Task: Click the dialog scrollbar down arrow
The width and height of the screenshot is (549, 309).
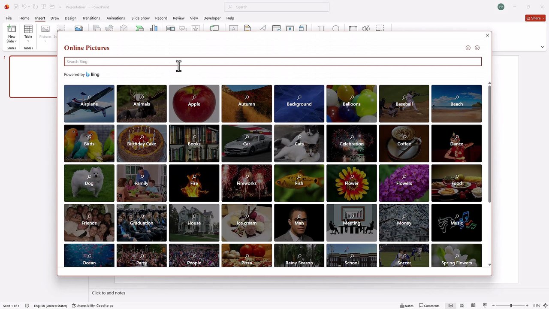Action: (x=489, y=265)
